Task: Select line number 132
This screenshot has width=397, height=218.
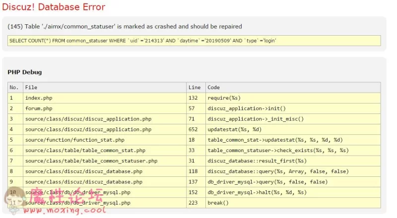Action: [196, 98]
